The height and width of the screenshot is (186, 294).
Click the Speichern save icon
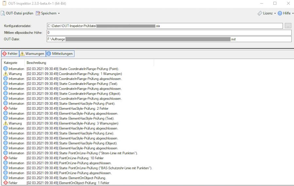tap(38, 13)
